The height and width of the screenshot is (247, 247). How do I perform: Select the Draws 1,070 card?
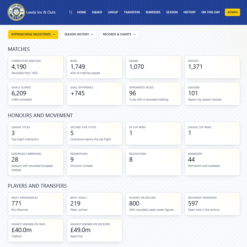tap(153, 67)
